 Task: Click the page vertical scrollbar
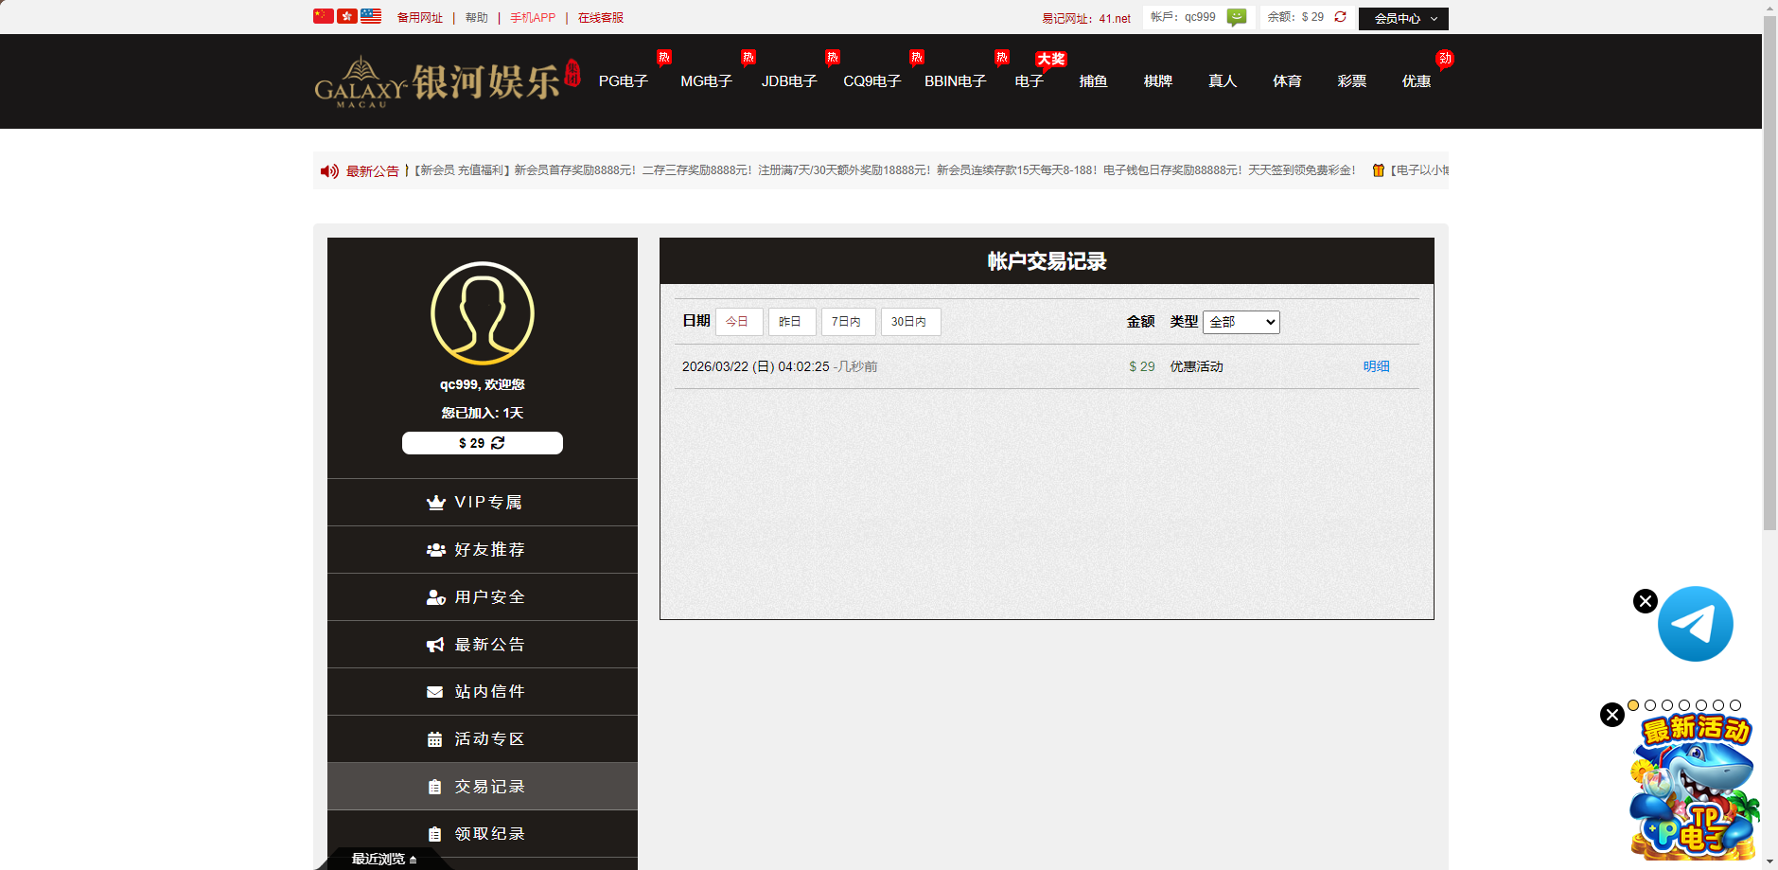[x=1769, y=284]
